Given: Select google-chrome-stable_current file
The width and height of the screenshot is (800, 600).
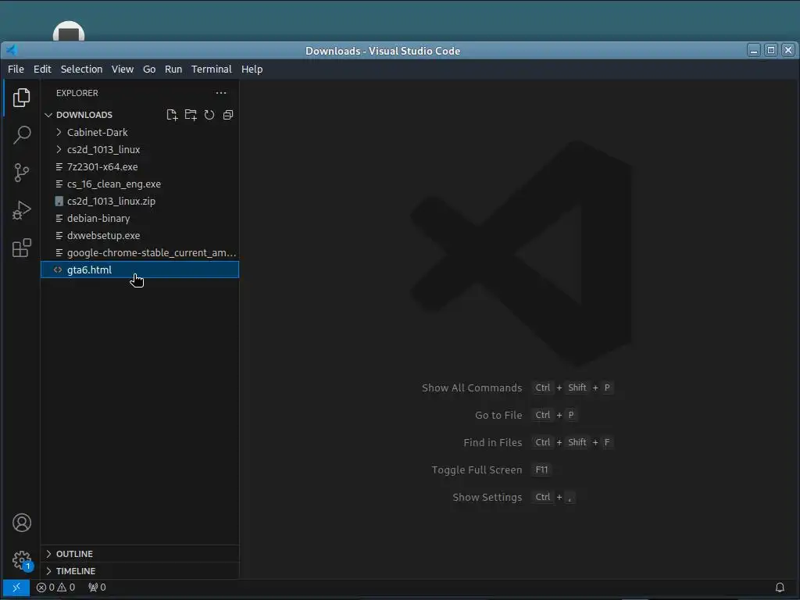Looking at the screenshot, I should pos(140,252).
